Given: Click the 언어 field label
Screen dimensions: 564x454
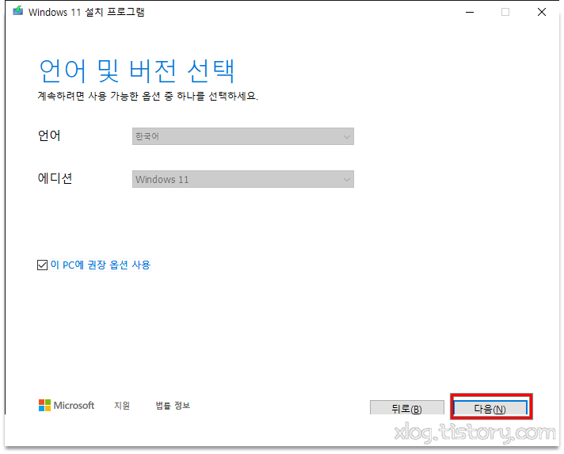Looking at the screenshot, I should (x=49, y=135).
